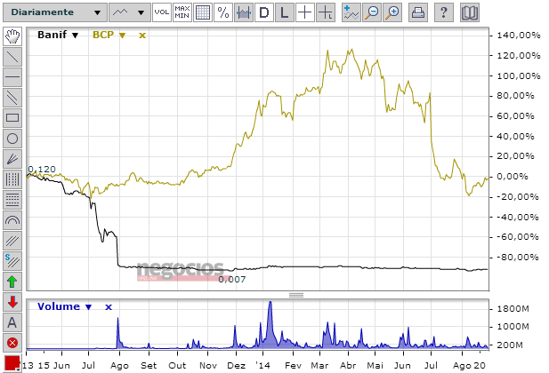
Task: Close the Volume panel with x
Action: click(x=109, y=307)
